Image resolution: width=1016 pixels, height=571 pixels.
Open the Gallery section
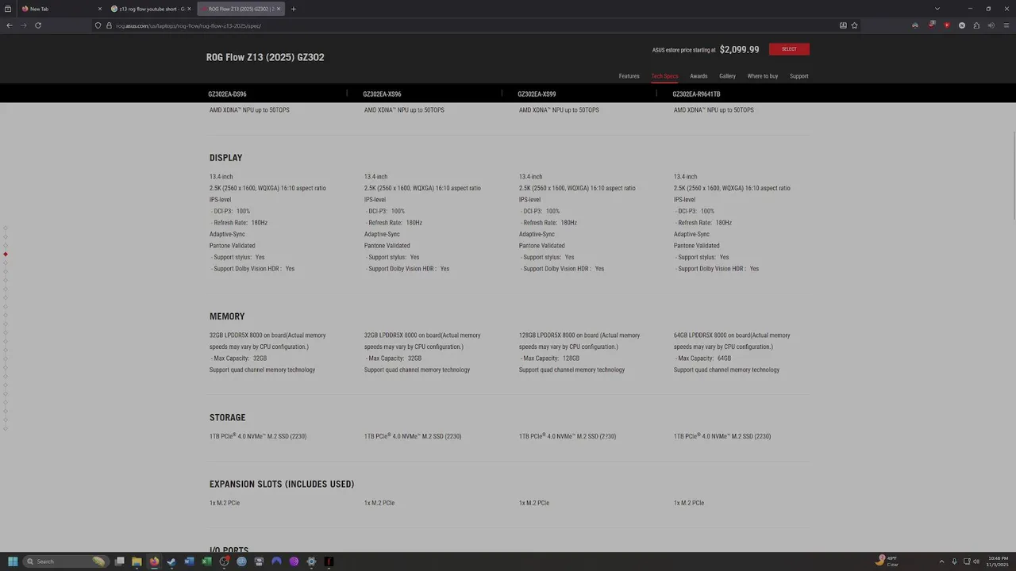(727, 76)
